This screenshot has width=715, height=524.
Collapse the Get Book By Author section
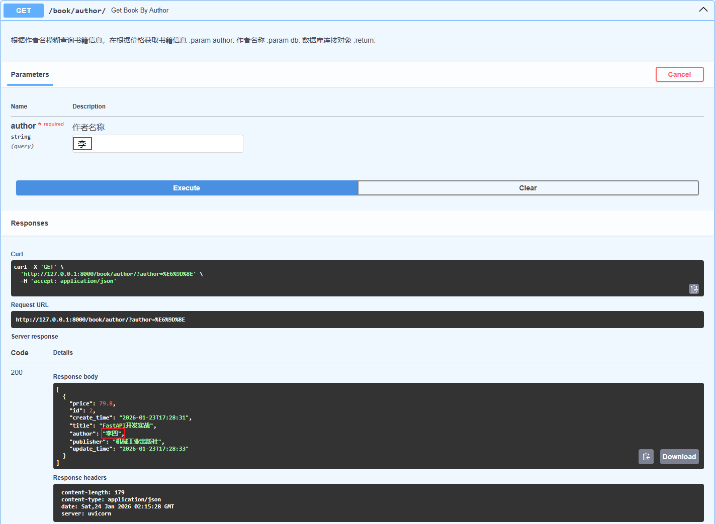(x=703, y=10)
